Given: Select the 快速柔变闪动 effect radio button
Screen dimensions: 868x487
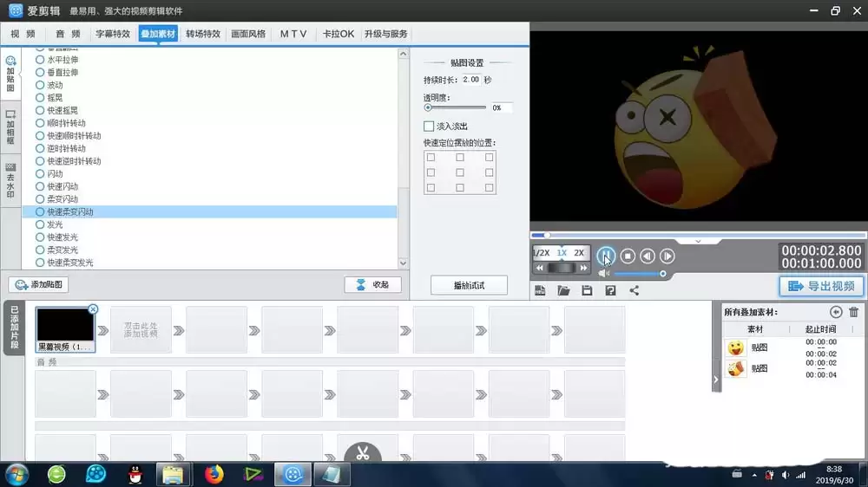Looking at the screenshot, I should (40, 211).
